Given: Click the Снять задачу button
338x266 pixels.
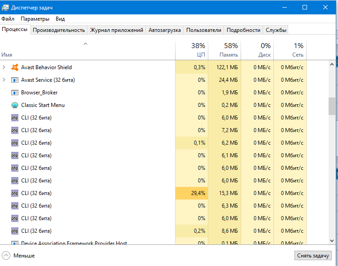Looking at the screenshot, I should 314,256.
